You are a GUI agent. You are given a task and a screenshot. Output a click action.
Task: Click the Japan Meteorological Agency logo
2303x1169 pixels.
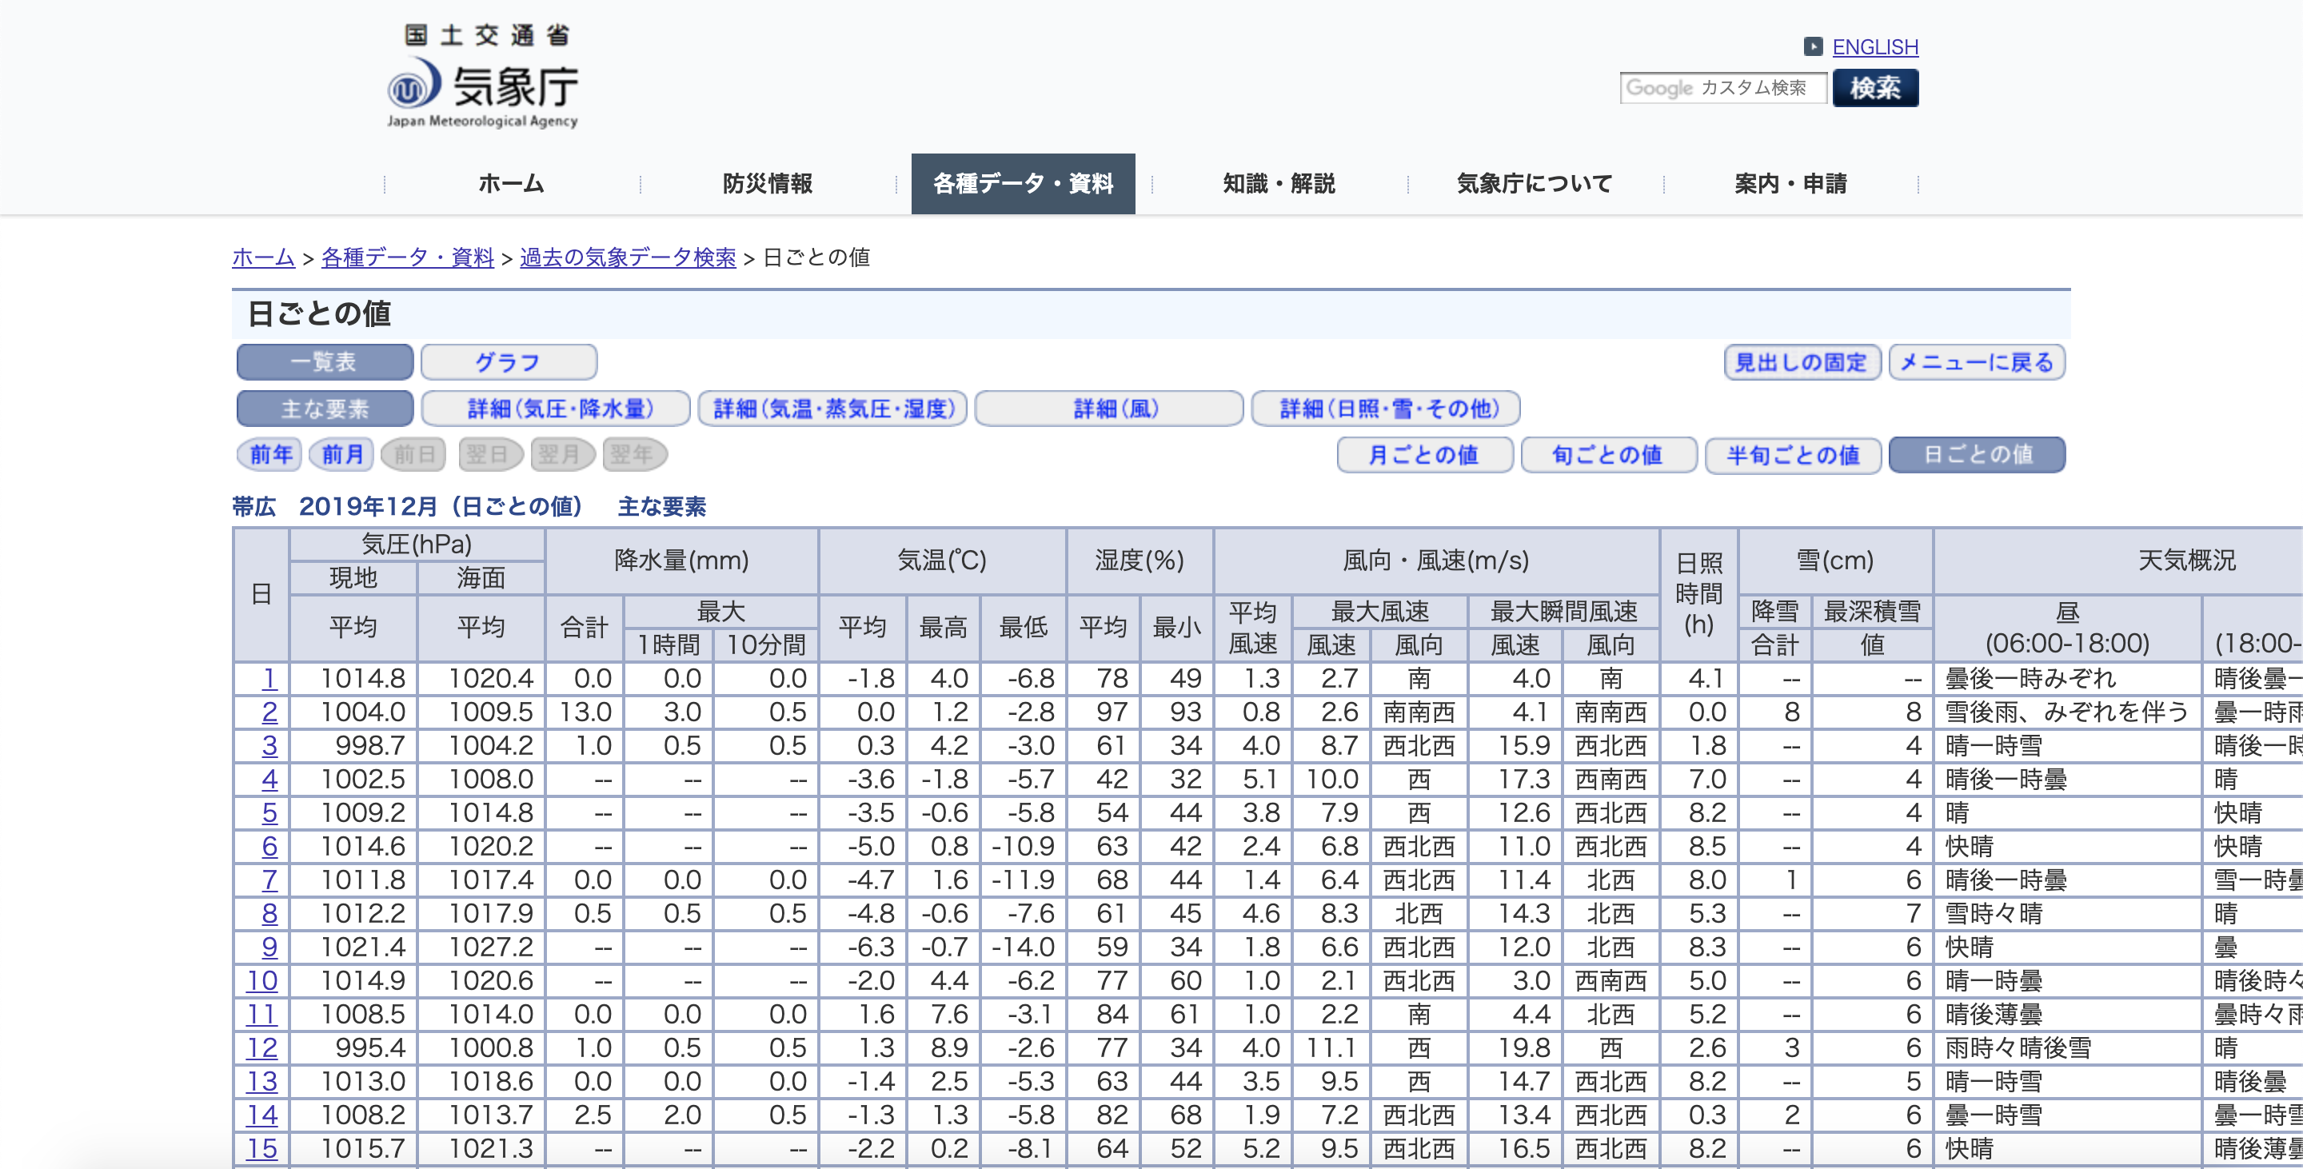click(483, 78)
